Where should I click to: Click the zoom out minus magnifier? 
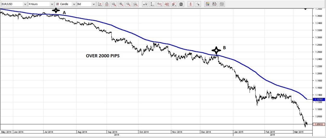click(x=128, y=4)
